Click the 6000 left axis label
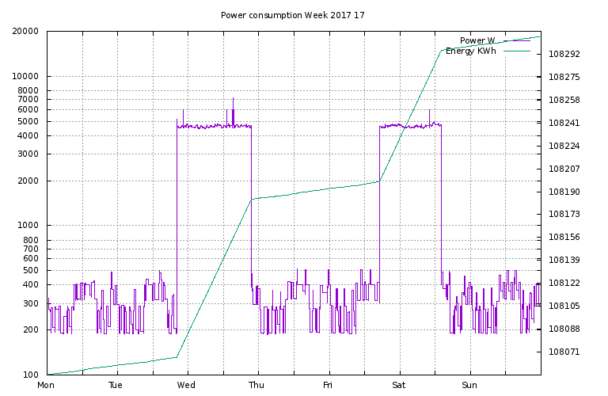 (x=28, y=110)
